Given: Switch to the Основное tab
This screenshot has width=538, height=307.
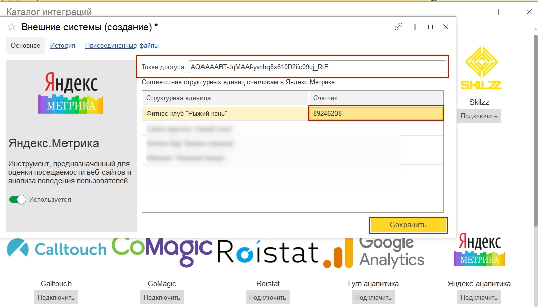Looking at the screenshot, I should 25,46.
